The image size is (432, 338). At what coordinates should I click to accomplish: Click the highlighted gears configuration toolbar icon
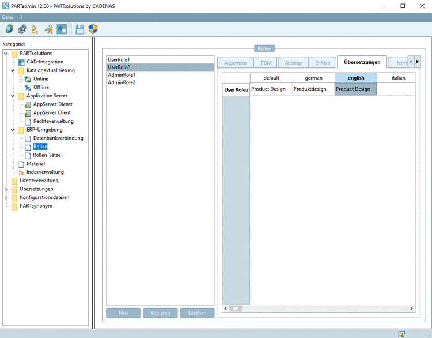pyautogui.click(x=62, y=29)
